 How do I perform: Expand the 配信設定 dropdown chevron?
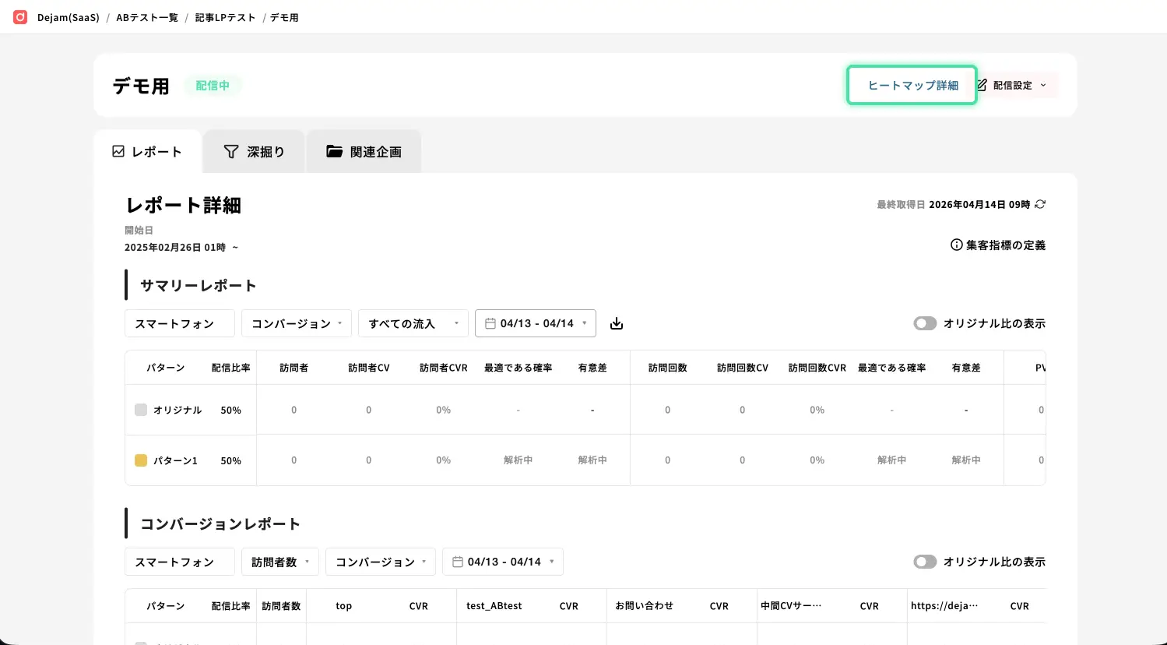(x=1043, y=86)
